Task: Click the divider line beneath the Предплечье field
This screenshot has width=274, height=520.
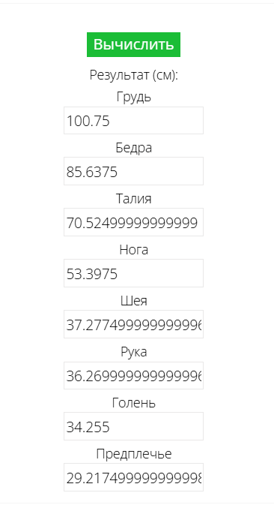Action: [x=137, y=503]
